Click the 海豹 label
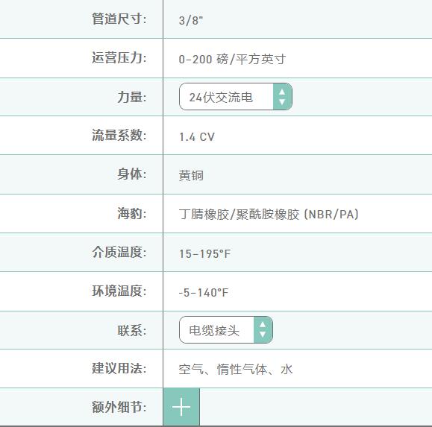Viewport: 432px width, 427px height. (132, 213)
